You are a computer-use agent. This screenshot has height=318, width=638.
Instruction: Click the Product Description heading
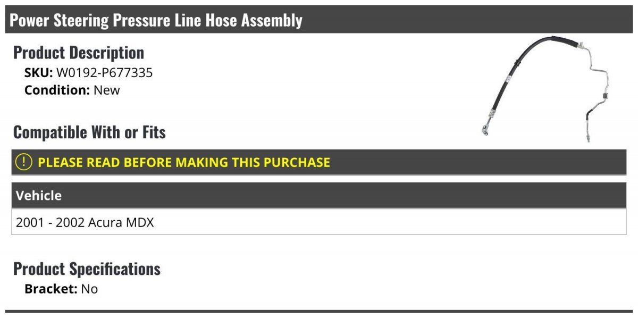(x=79, y=53)
